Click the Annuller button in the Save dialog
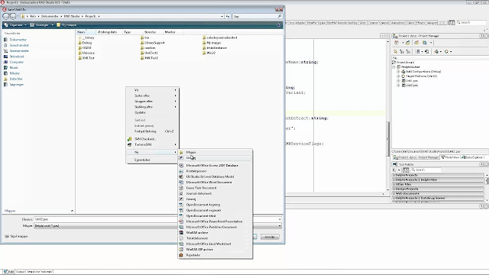489x275 pixels. 270,237
